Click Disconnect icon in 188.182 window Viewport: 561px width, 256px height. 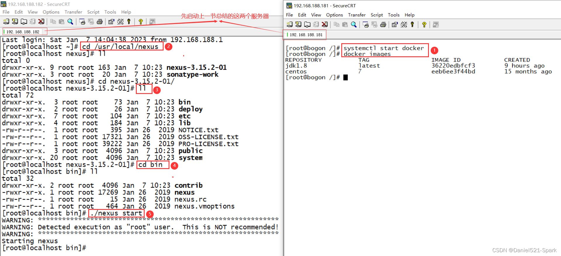[41, 21]
